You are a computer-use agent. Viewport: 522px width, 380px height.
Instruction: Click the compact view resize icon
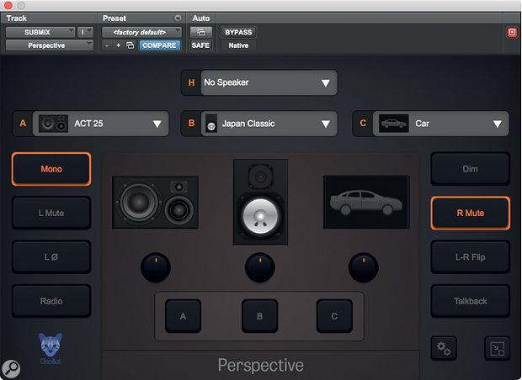click(497, 348)
